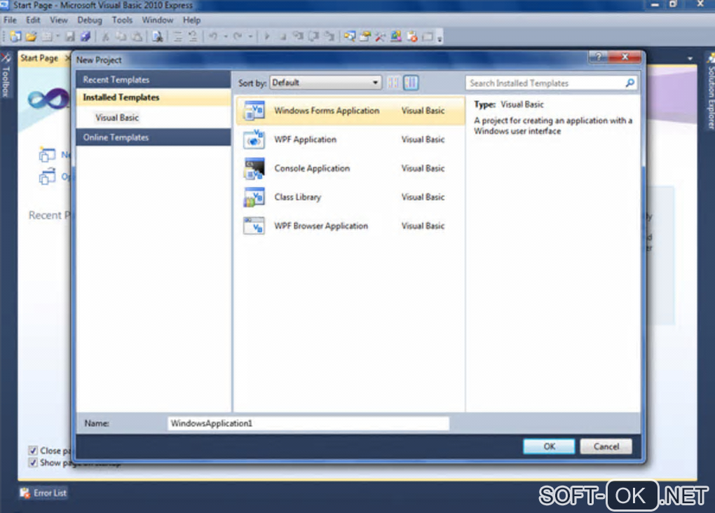Open the View menu
Image resolution: width=715 pixels, height=513 pixels.
58,20
